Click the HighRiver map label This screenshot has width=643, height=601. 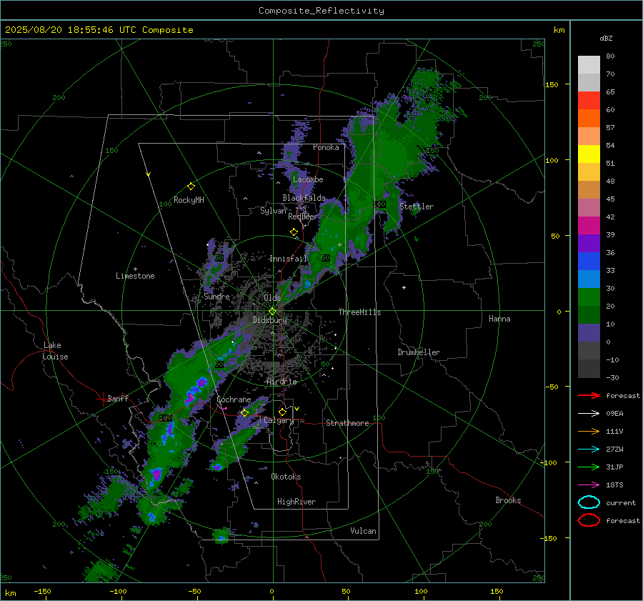pyautogui.click(x=296, y=502)
